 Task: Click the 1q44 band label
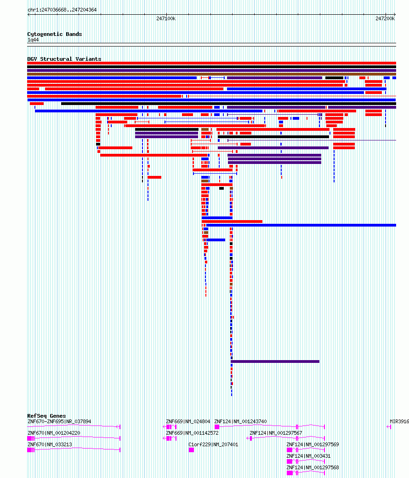pyautogui.click(x=33, y=40)
